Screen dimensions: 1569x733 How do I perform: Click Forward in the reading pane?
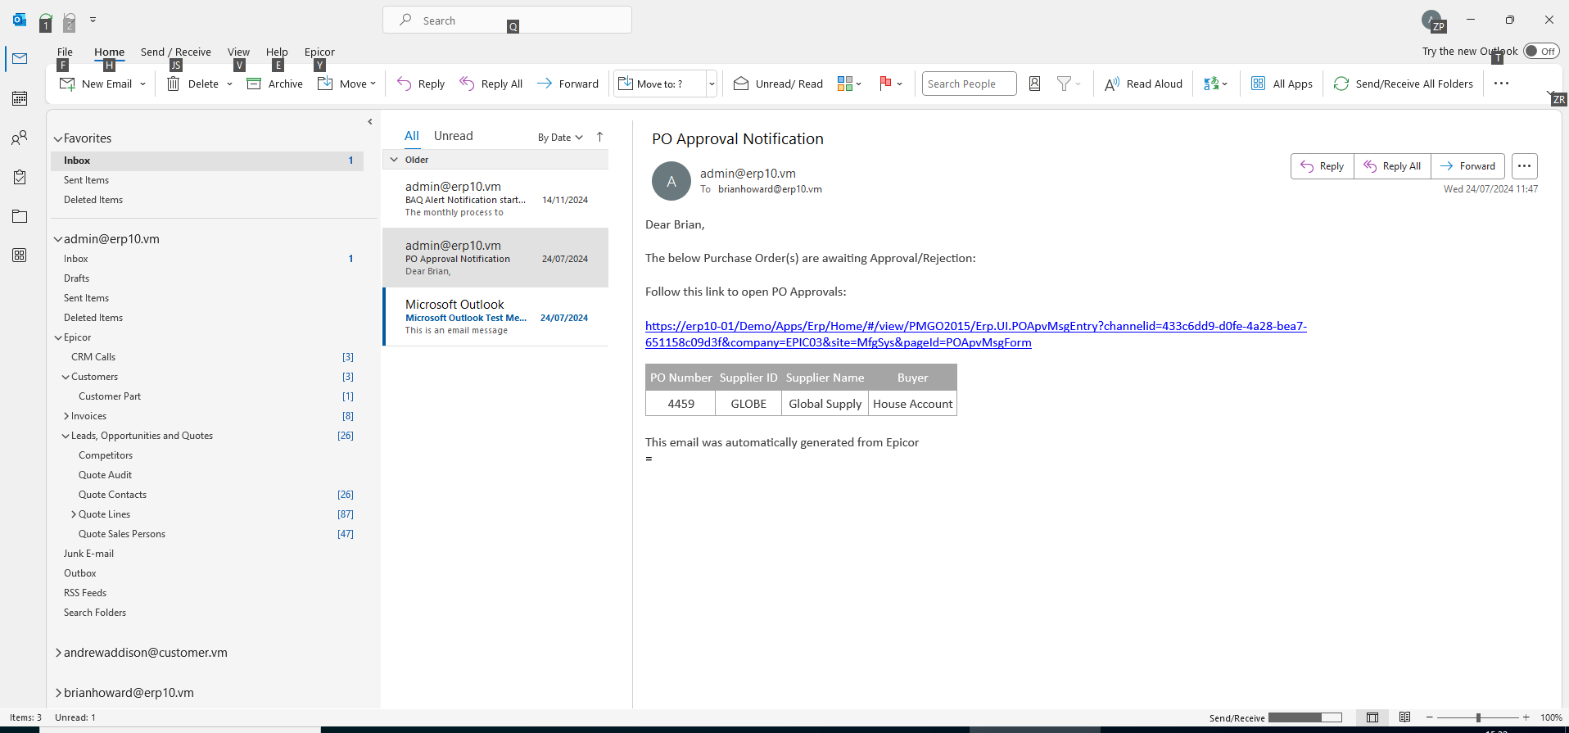(1468, 166)
